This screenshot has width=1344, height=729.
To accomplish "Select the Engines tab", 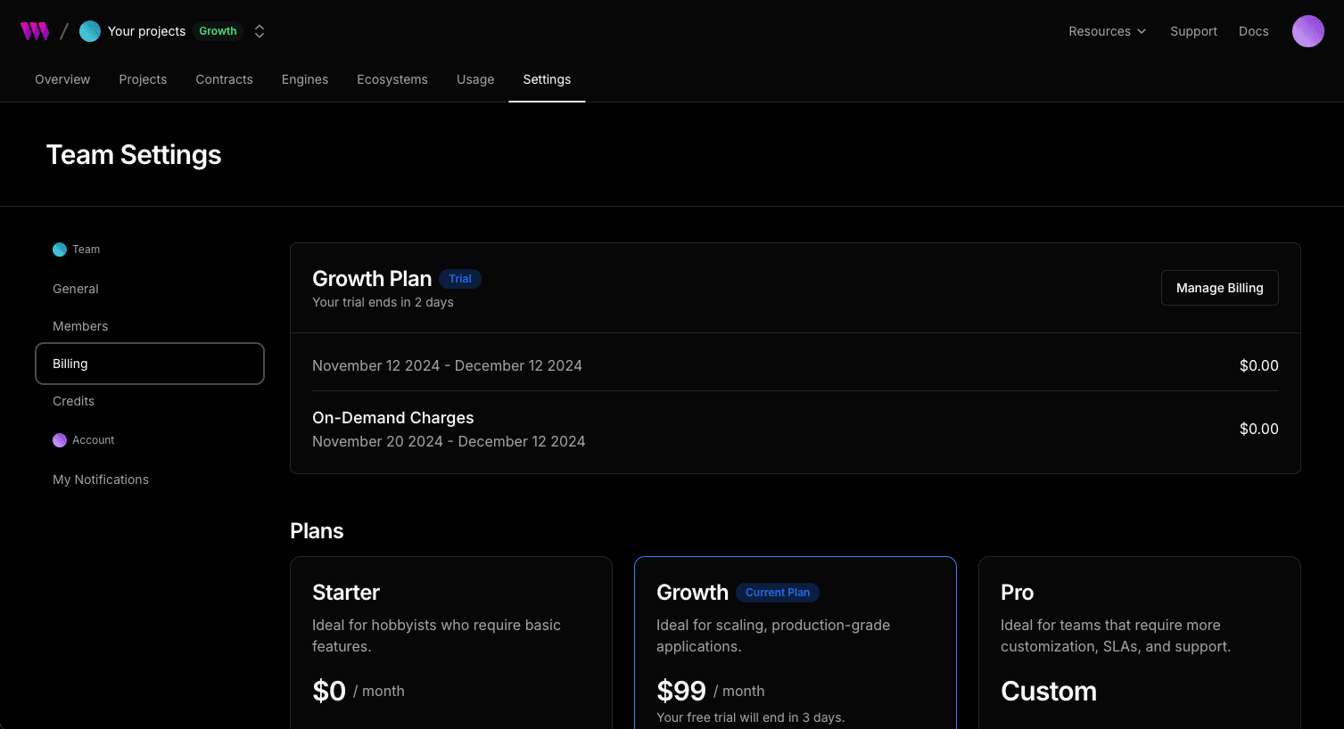I will (305, 79).
